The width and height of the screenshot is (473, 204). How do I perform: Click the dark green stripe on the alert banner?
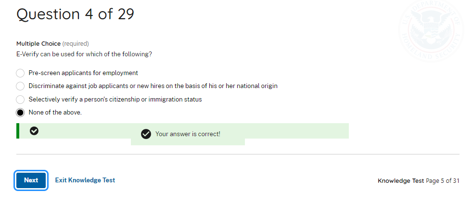18,131
